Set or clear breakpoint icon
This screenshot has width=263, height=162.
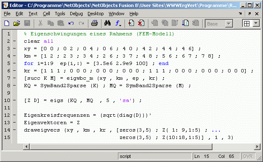tap(131, 23)
